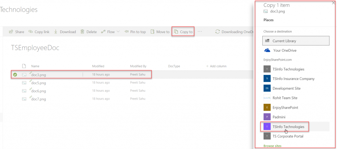The width and height of the screenshot is (337, 149).
Task: Click "18 hours ago" in doc7.png row
Action: pyautogui.click(x=101, y=99)
